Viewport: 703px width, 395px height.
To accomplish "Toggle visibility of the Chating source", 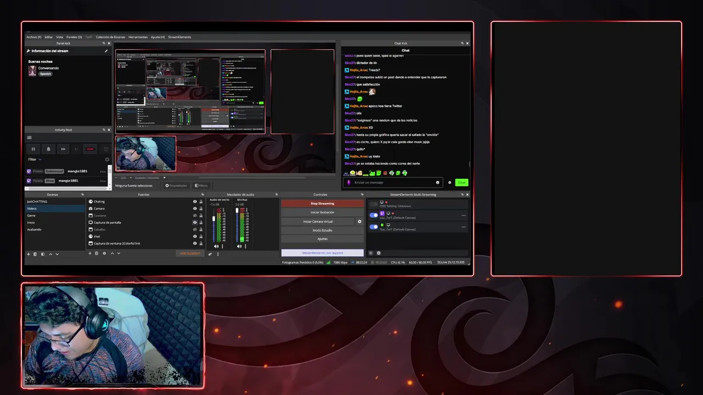I will click(195, 201).
